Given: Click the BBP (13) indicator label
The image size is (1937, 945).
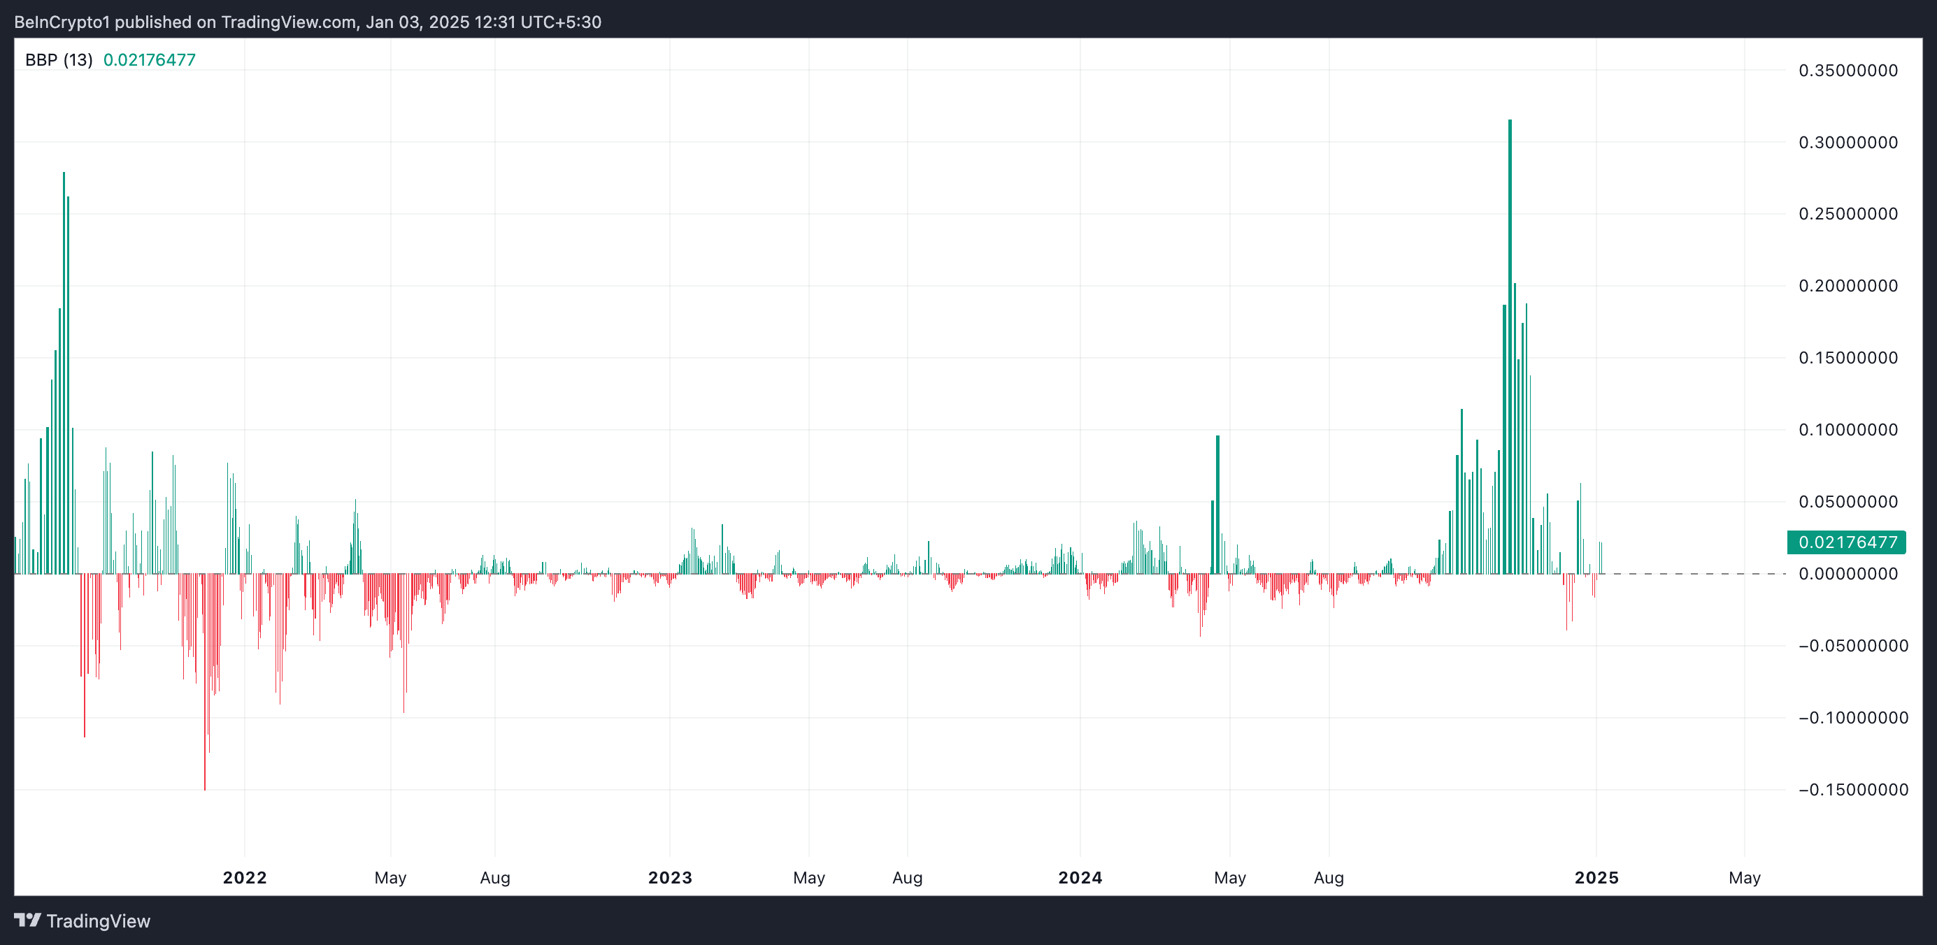Looking at the screenshot, I should [59, 60].
